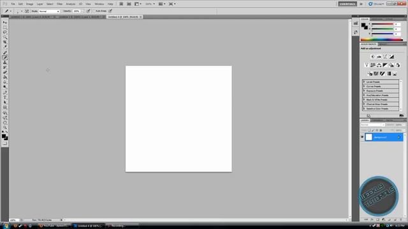Select the Clone Stamp tool
The width and height of the screenshot is (408, 229).
point(4,62)
